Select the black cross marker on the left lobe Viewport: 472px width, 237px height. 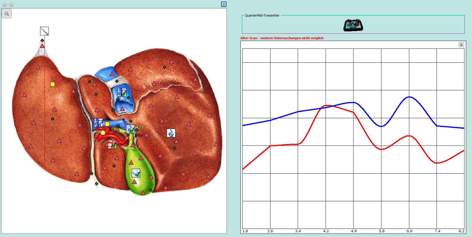(53, 119)
